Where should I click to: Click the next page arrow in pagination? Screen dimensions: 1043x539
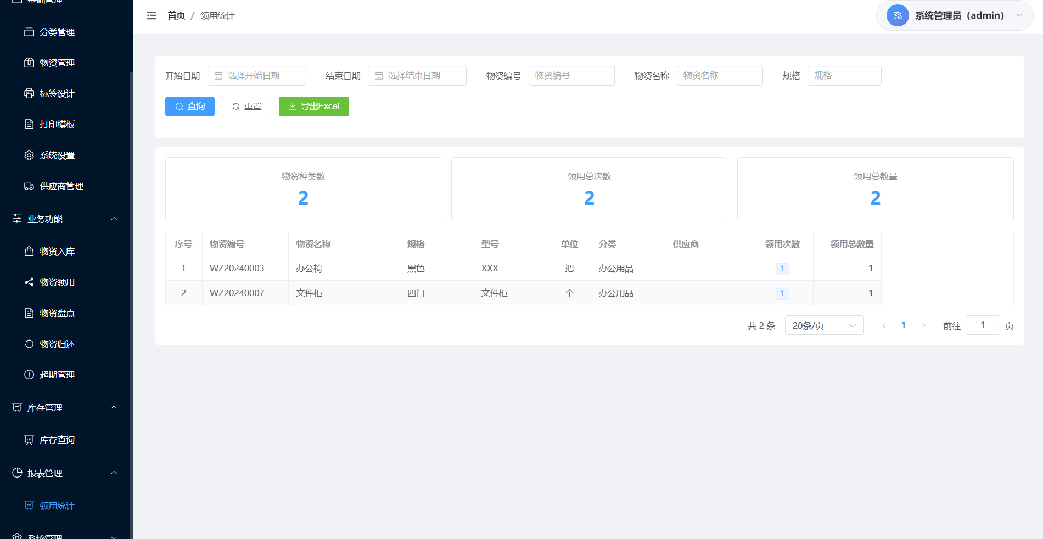coord(924,326)
